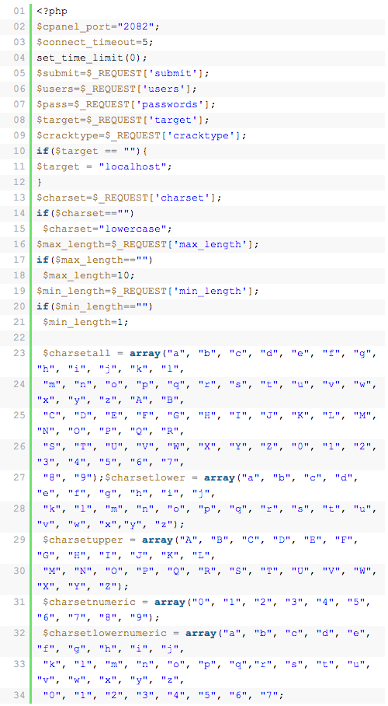388x706 pixels.
Task: Select the "localhost" string value
Action: (133, 166)
